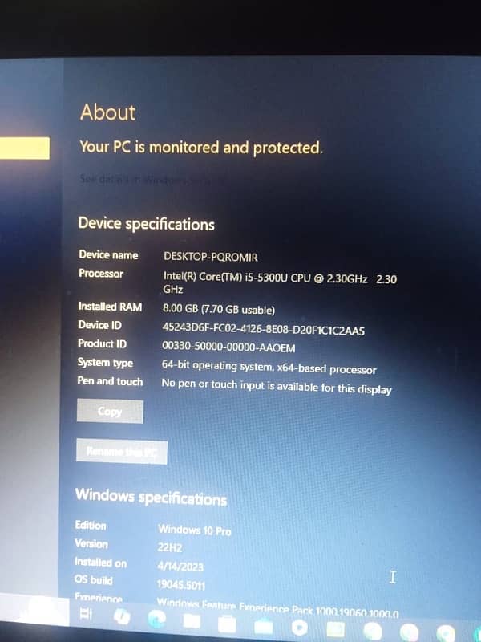Click the Device specifications heading
Image resolution: width=481 pixels, height=642 pixels.
[146, 224]
